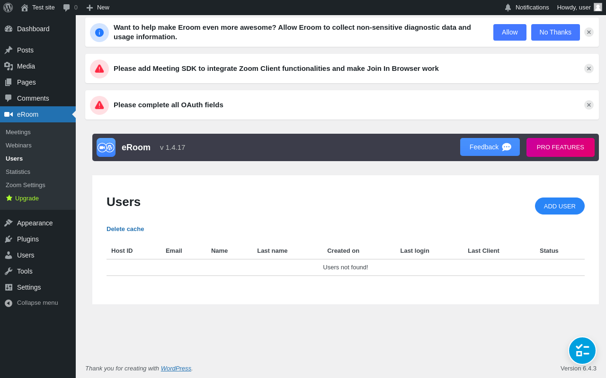Click the Users person icon in sidebar

tap(9, 255)
